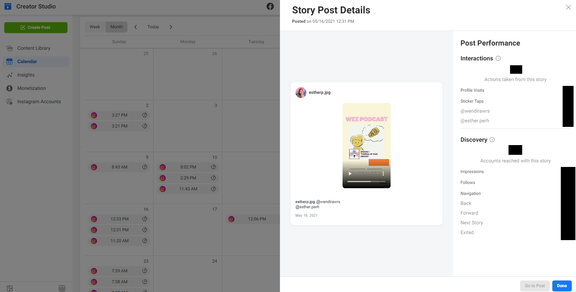Open Instagram Accounts menu item

[36, 102]
